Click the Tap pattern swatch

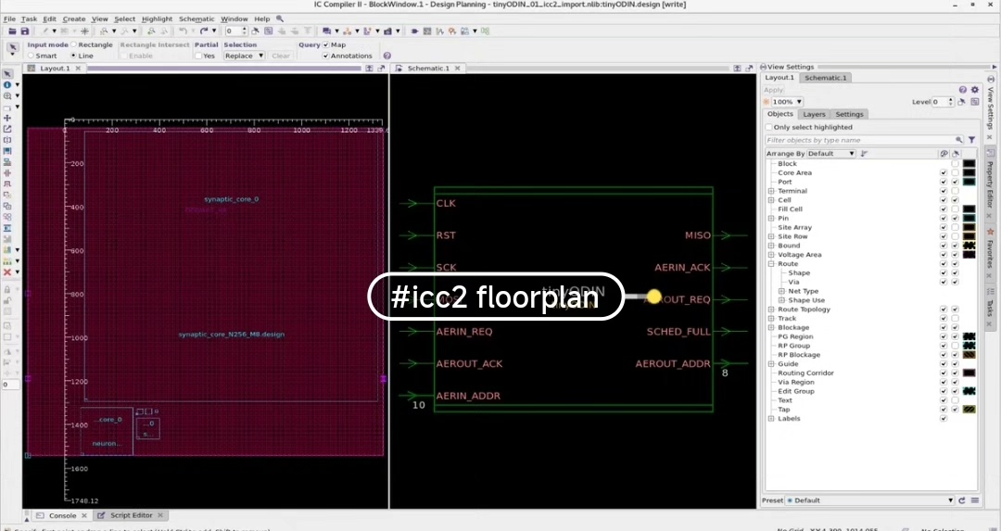pyautogui.click(x=969, y=410)
